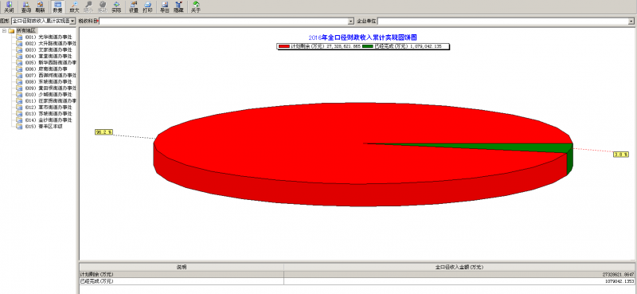Click the 关闭 (Close) toolbar icon

pyautogui.click(x=9, y=7)
